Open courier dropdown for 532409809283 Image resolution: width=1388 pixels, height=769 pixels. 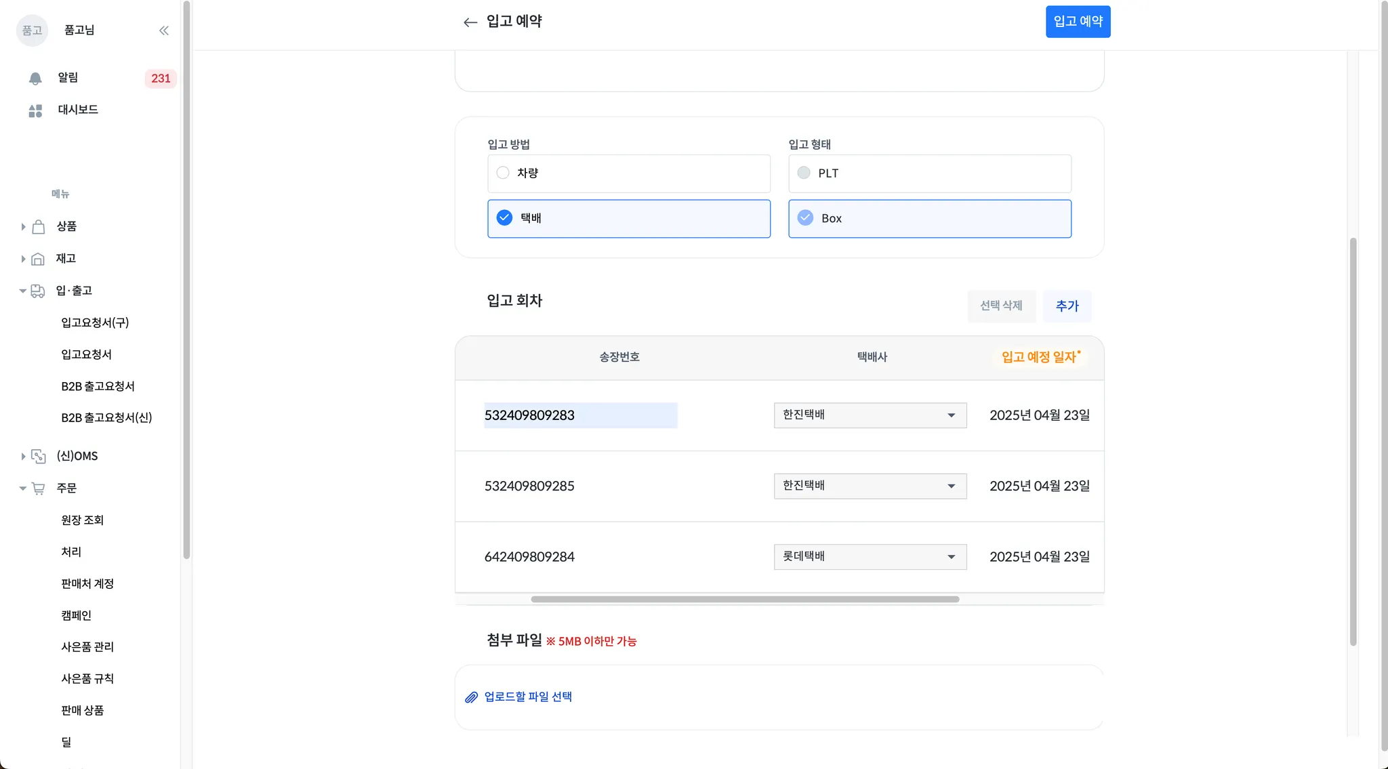click(x=870, y=415)
